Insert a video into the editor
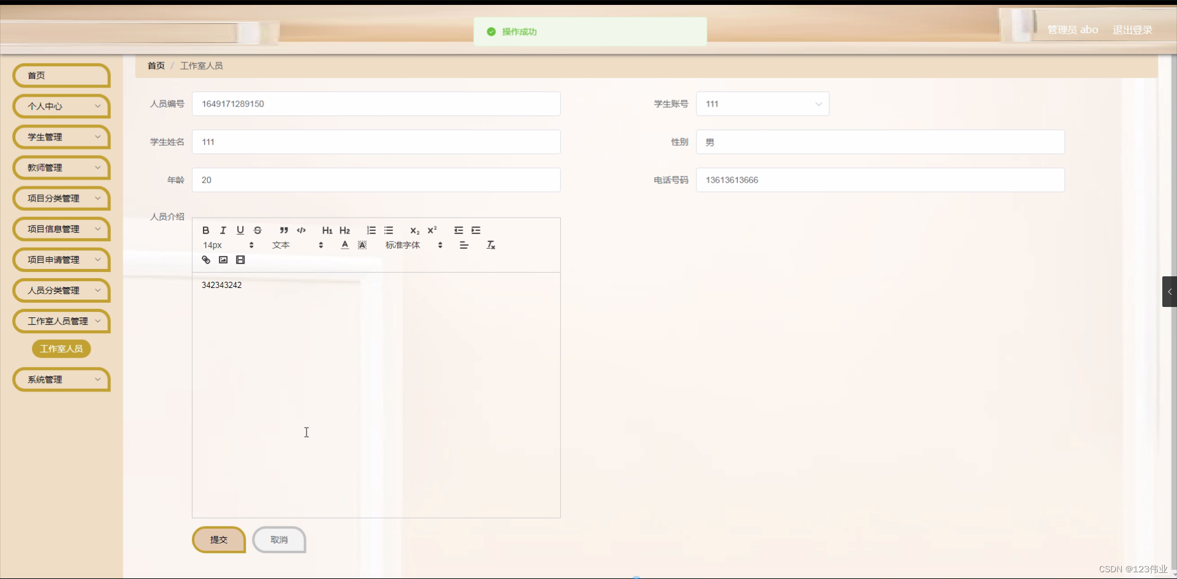The image size is (1177, 579). pos(240,260)
